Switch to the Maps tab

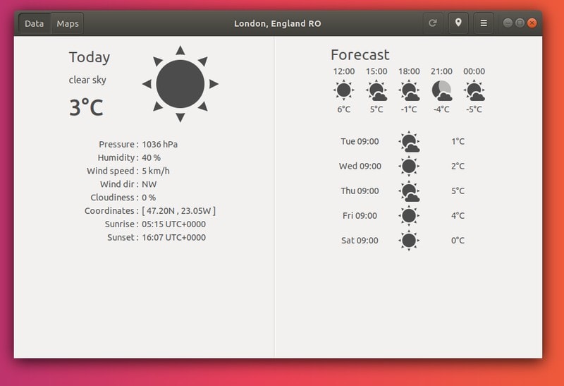click(x=68, y=23)
